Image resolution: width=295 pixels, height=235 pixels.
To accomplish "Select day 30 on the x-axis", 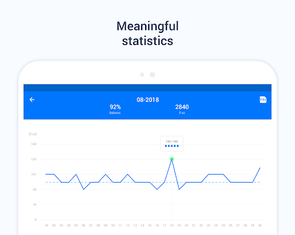I will coord(260,225).
